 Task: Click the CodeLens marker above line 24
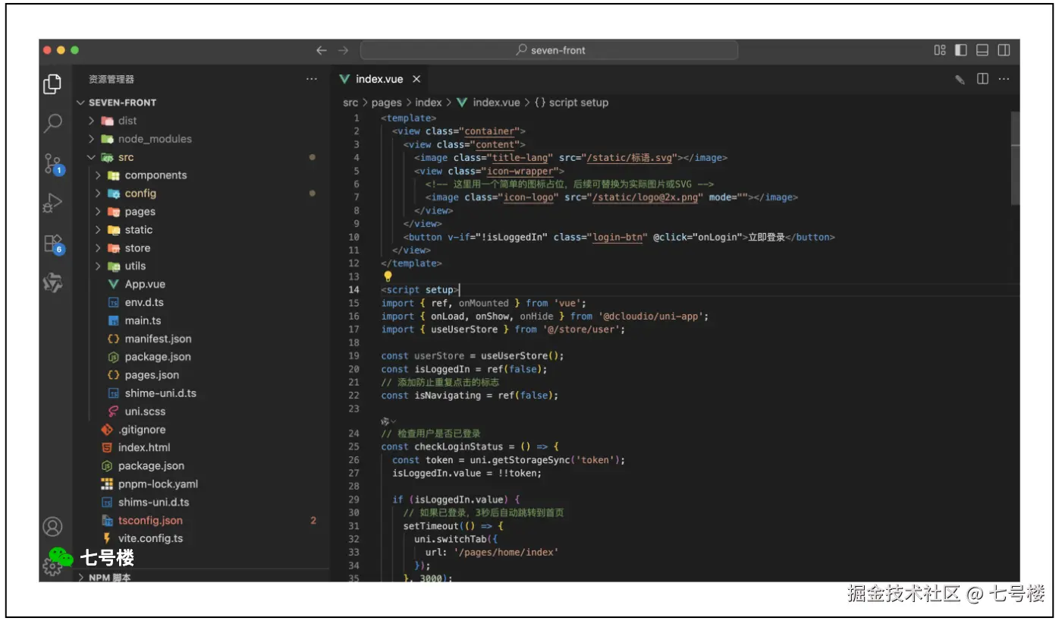point(388,421)
